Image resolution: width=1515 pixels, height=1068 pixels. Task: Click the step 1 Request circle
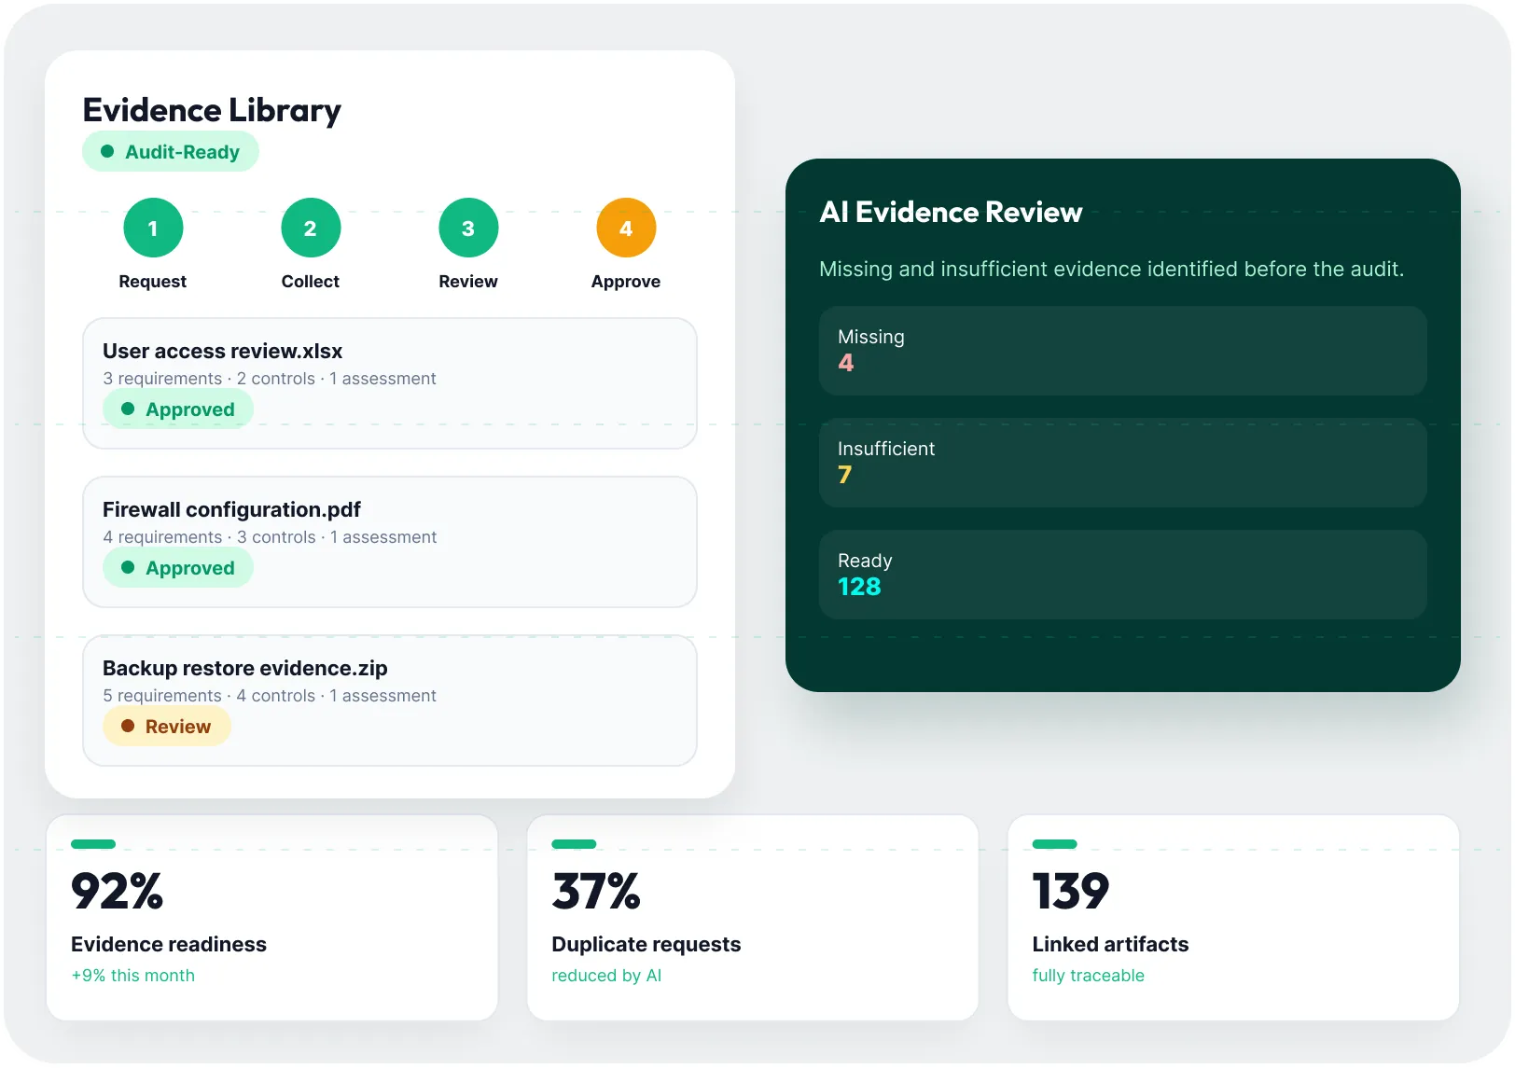coord(153,228)
